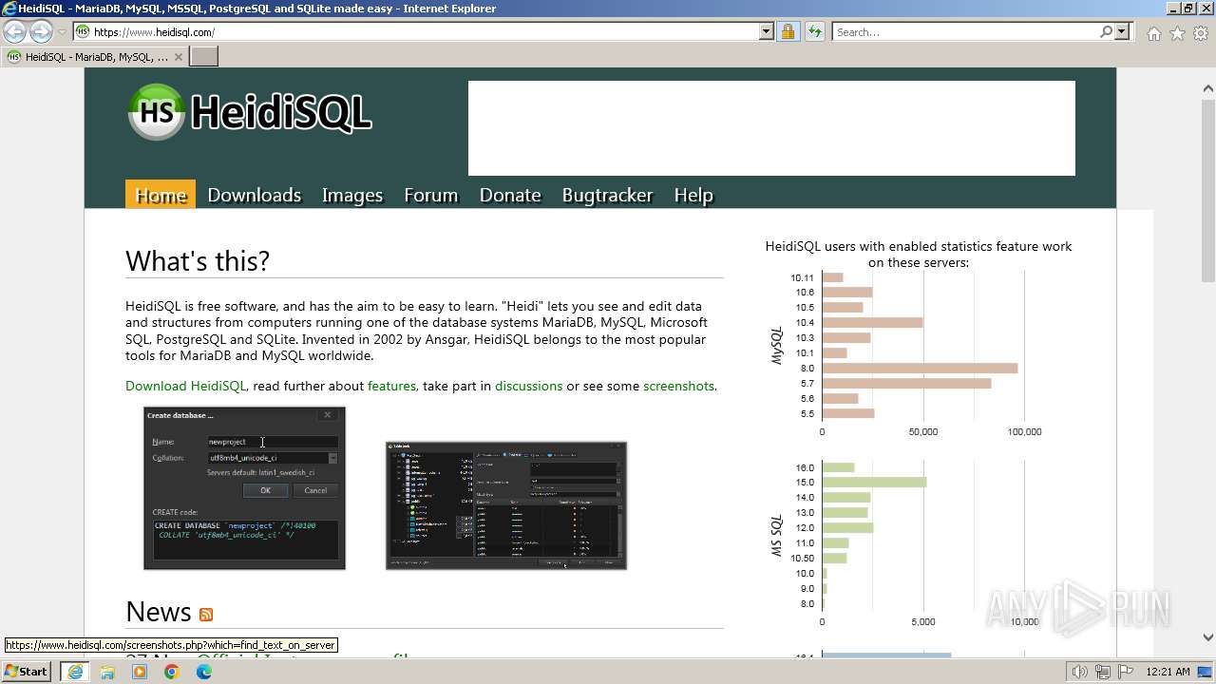The image size is (1216, 684).
Task: Expand recent pages dropdown next to Forward
Action: tap(62, 32)
